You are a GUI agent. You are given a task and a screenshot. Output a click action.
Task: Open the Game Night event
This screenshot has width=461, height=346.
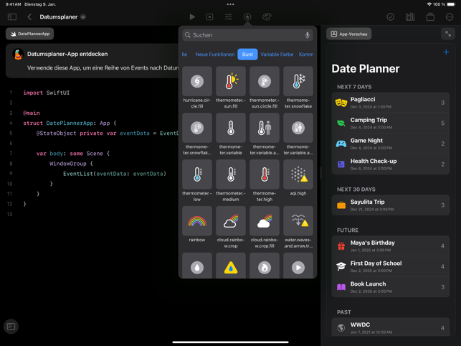(x=391, y=144)
